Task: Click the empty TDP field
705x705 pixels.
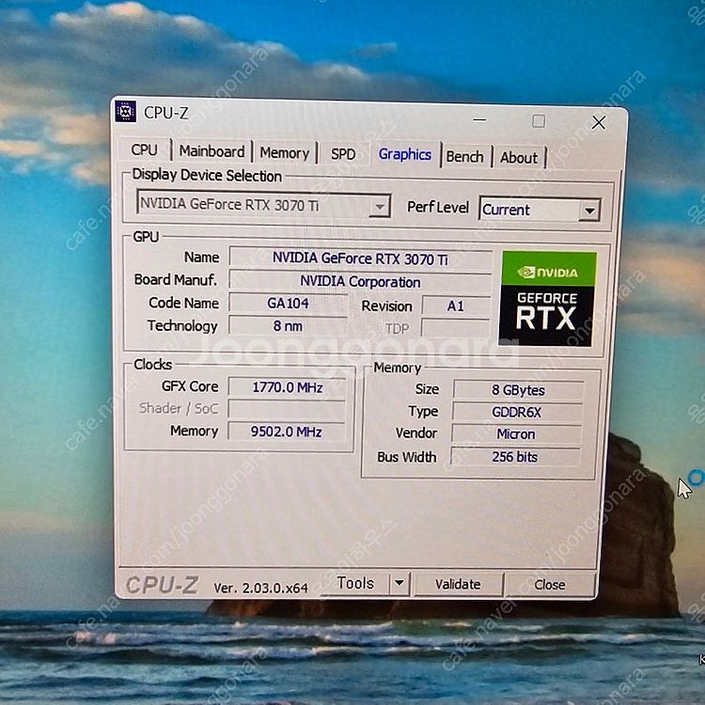Action: pyautogui.click(x=456, y=328)
